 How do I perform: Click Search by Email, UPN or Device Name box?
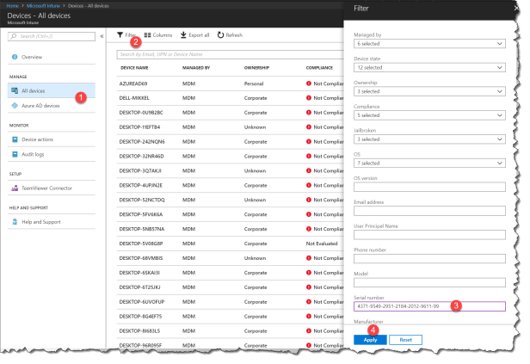click(x=231, y=54)
